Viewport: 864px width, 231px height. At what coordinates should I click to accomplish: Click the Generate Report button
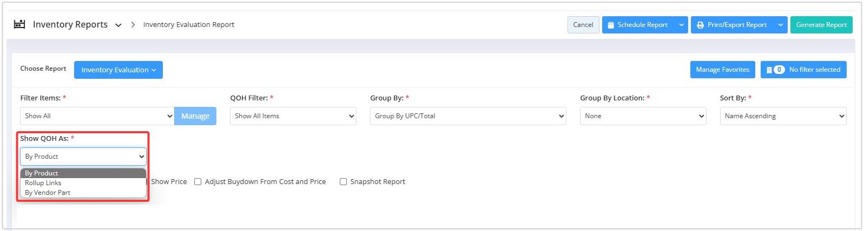click(x=821, y=25)
